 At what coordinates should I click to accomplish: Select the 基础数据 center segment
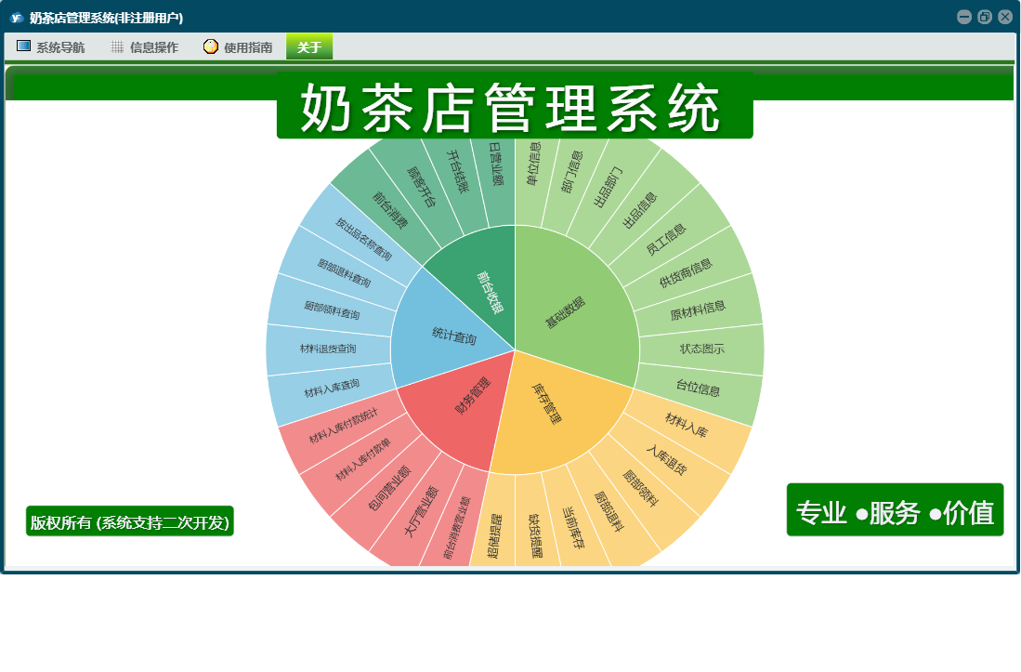tap(565, 312)
